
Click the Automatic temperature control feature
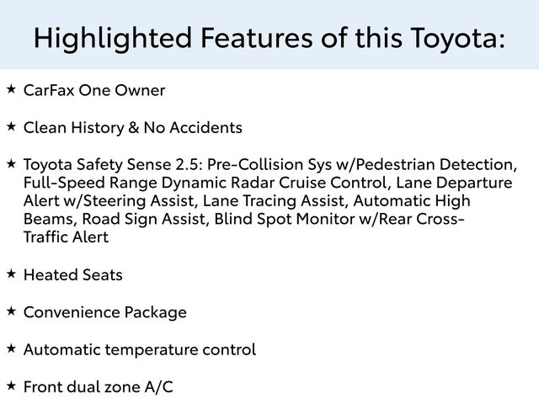tap(140, 349)
